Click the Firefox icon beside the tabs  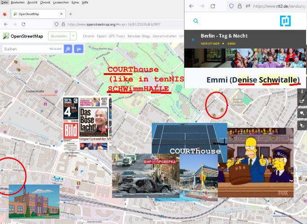(x=5, y=14)
